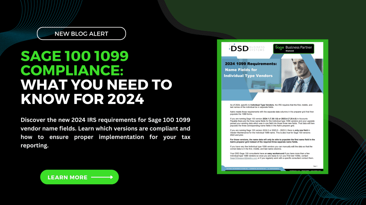Click the 'As of 2024' opening paragraph
Viewport: 366px width, 205px height.
pyautogui.click(x=270, y=106)
